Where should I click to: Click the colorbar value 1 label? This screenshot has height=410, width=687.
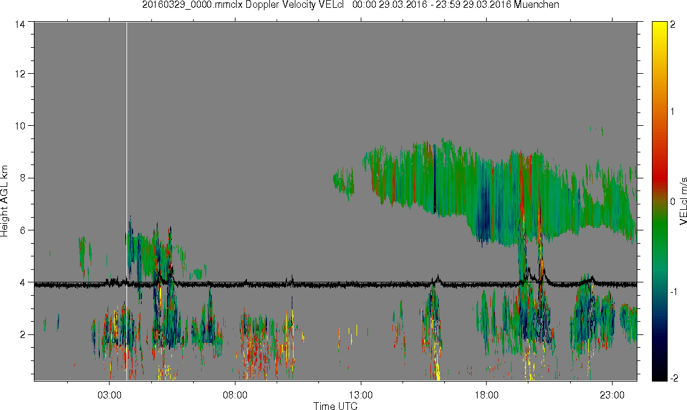(x=672, y=112)
